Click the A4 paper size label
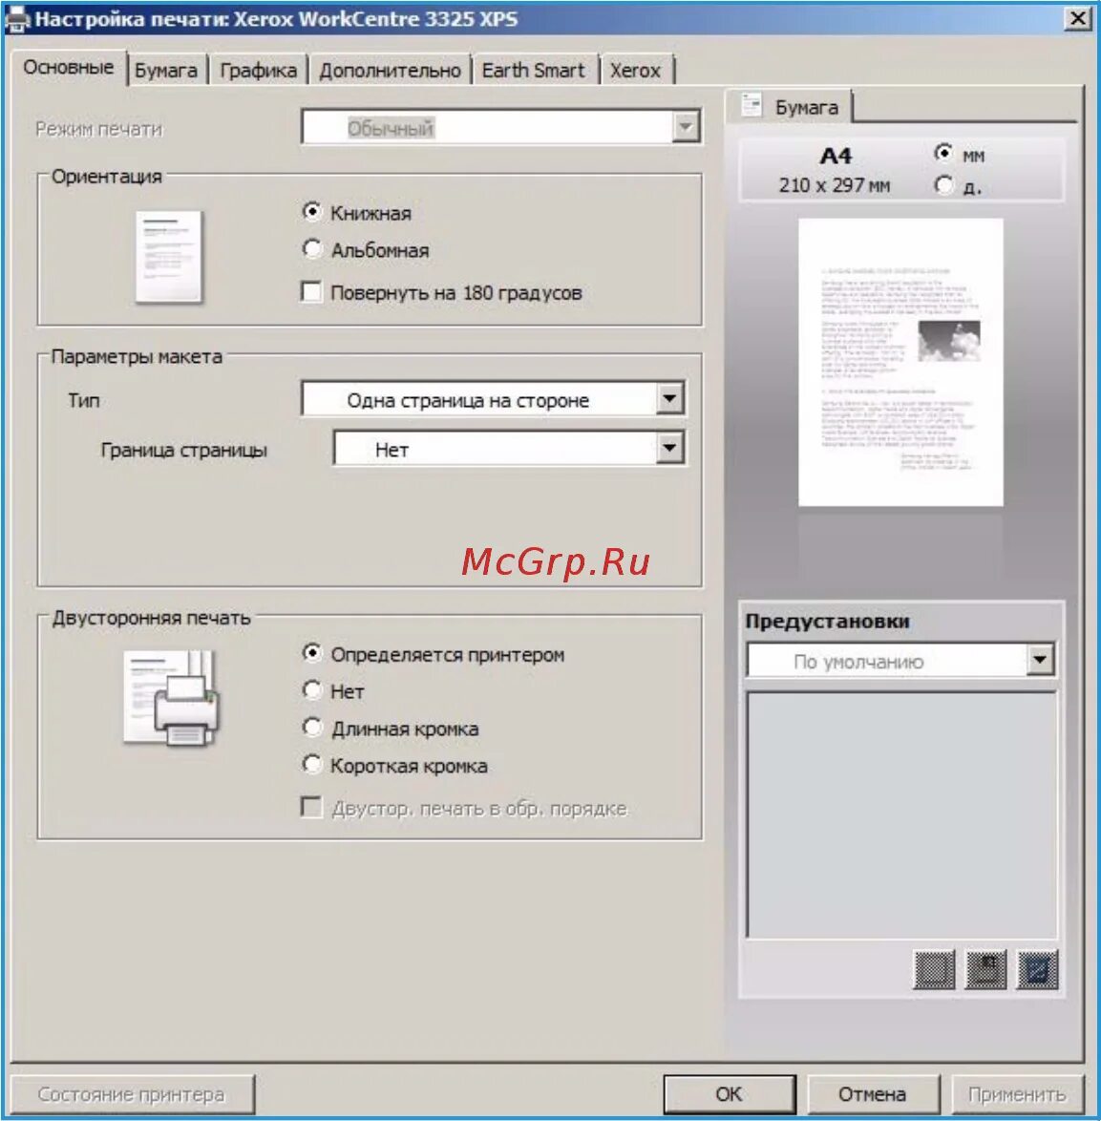1101x1121 pixels. pyautogui.click(x=835, y=155)
